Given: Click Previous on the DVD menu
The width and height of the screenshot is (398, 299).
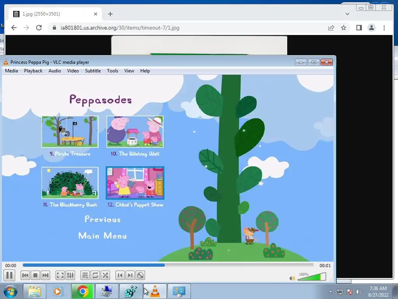Looking at the screenshot, I should click(x=103, y=219).
